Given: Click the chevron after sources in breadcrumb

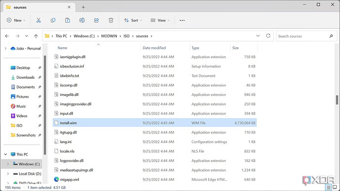Looking at the screenshot, I should click(152, 36).
